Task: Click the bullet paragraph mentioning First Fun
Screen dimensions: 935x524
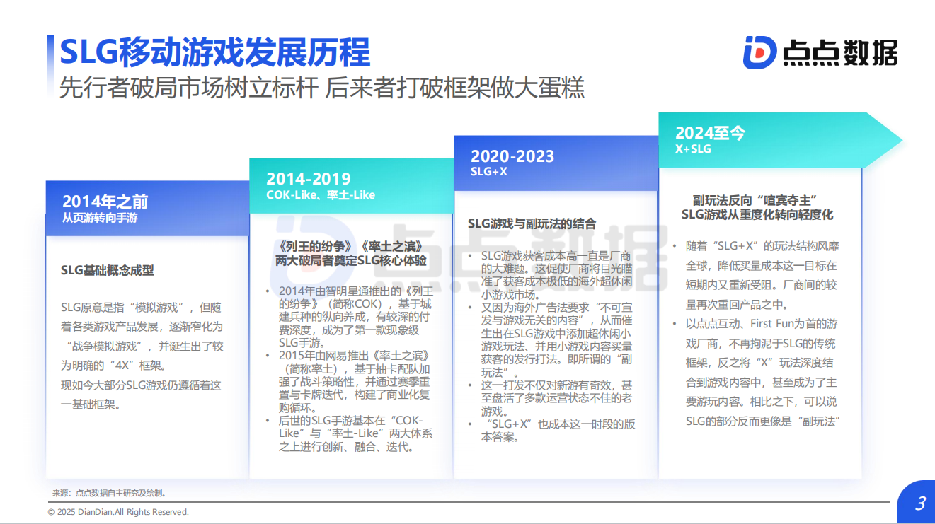Action: [x=761, y=373]
